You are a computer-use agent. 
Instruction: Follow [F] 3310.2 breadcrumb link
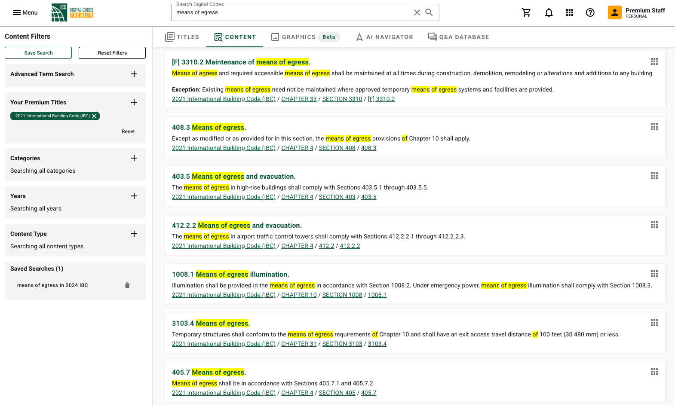click(381, 99)
